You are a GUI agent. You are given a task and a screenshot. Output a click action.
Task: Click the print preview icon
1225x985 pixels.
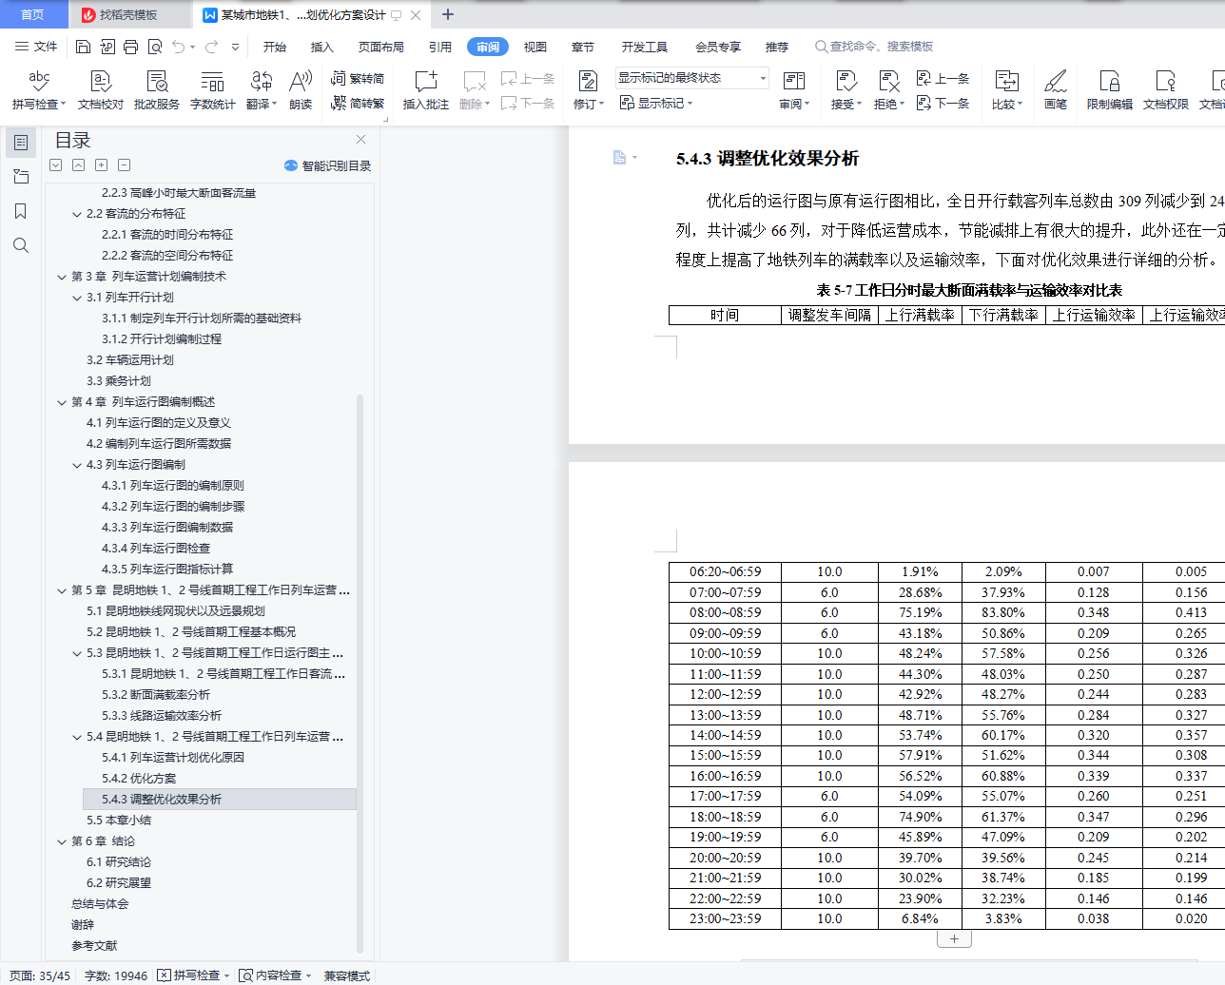pyautogui.click(x=155, y=47)
